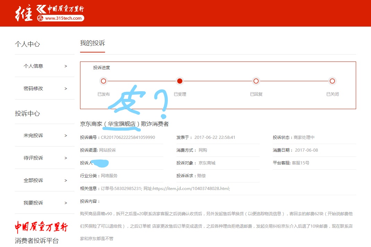The image size is (371, 247).
Task: Select complaint number CR20170622225841059990
Action: click(128, 137)
